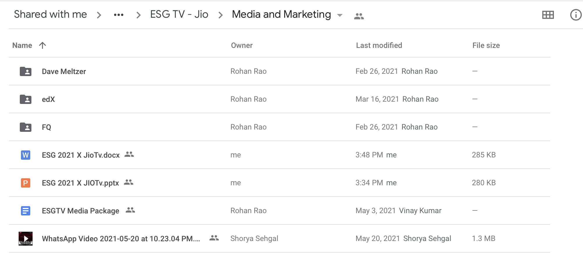Click the shared people icon beside Media and Marketing
This screenshot has width=583, height=277.
pos(359,16)
